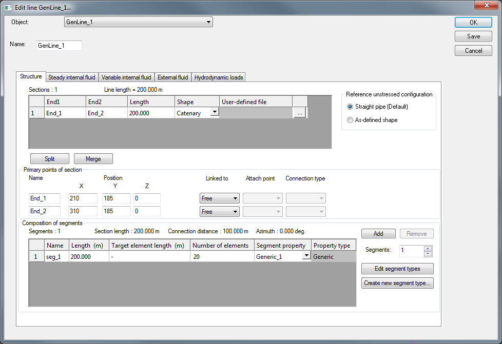Select seg_1 Length cell 200.000

(x=89, y=256)
